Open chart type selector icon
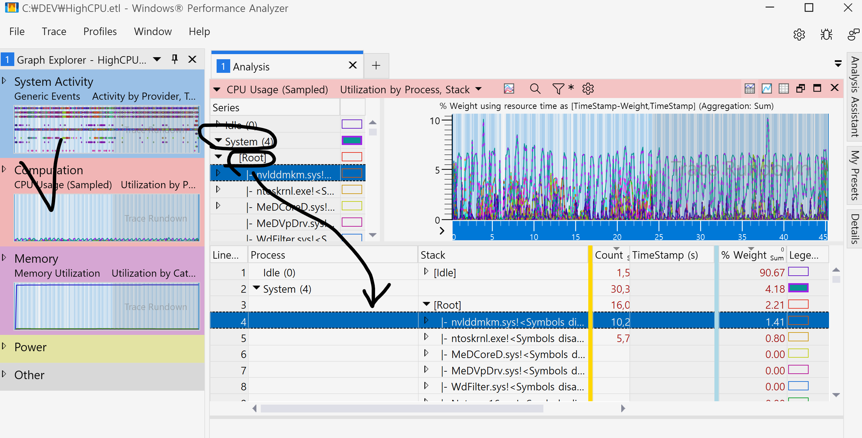862x438 pixels. [509, 89]
